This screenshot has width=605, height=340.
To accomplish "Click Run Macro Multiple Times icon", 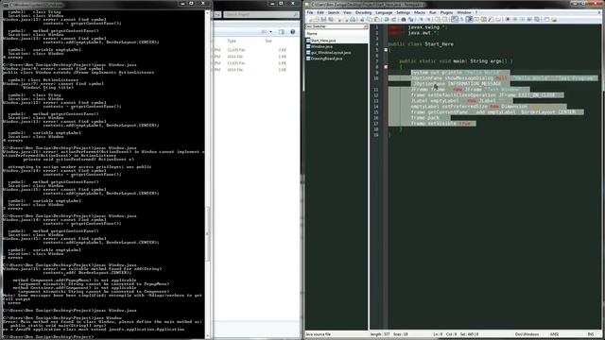I will click(529, 19).
